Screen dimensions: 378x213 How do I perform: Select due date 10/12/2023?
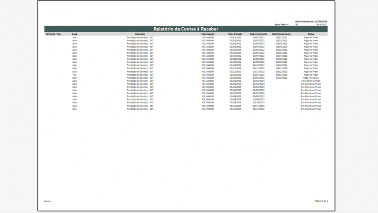(258, 109)
